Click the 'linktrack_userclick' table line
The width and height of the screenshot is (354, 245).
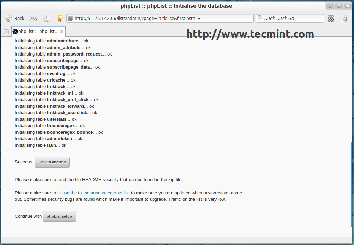(56, 113)
